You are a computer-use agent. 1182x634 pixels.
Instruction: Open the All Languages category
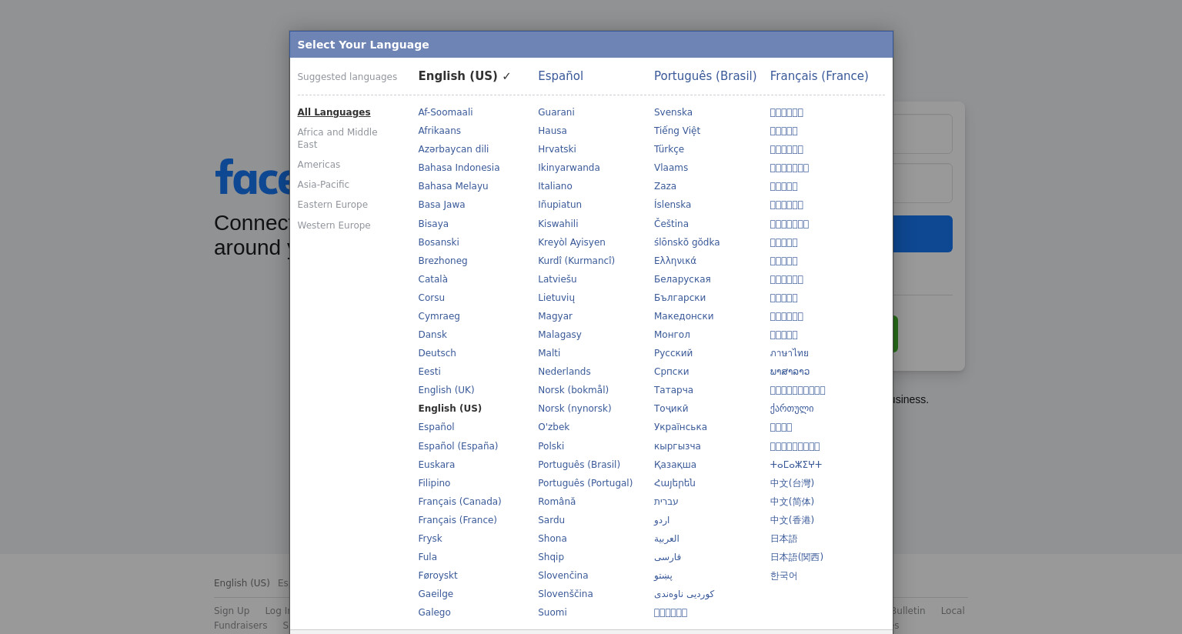pyautogui.click(x=334, y=112)
